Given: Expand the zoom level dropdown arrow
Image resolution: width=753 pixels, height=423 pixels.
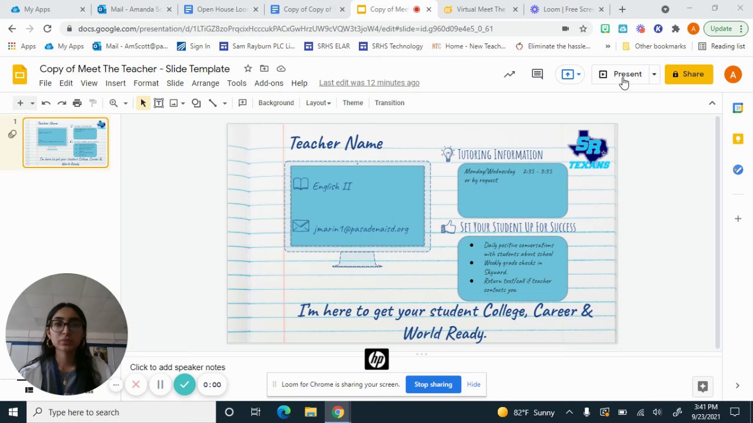Looking at the screenshot, I should 125,103.
